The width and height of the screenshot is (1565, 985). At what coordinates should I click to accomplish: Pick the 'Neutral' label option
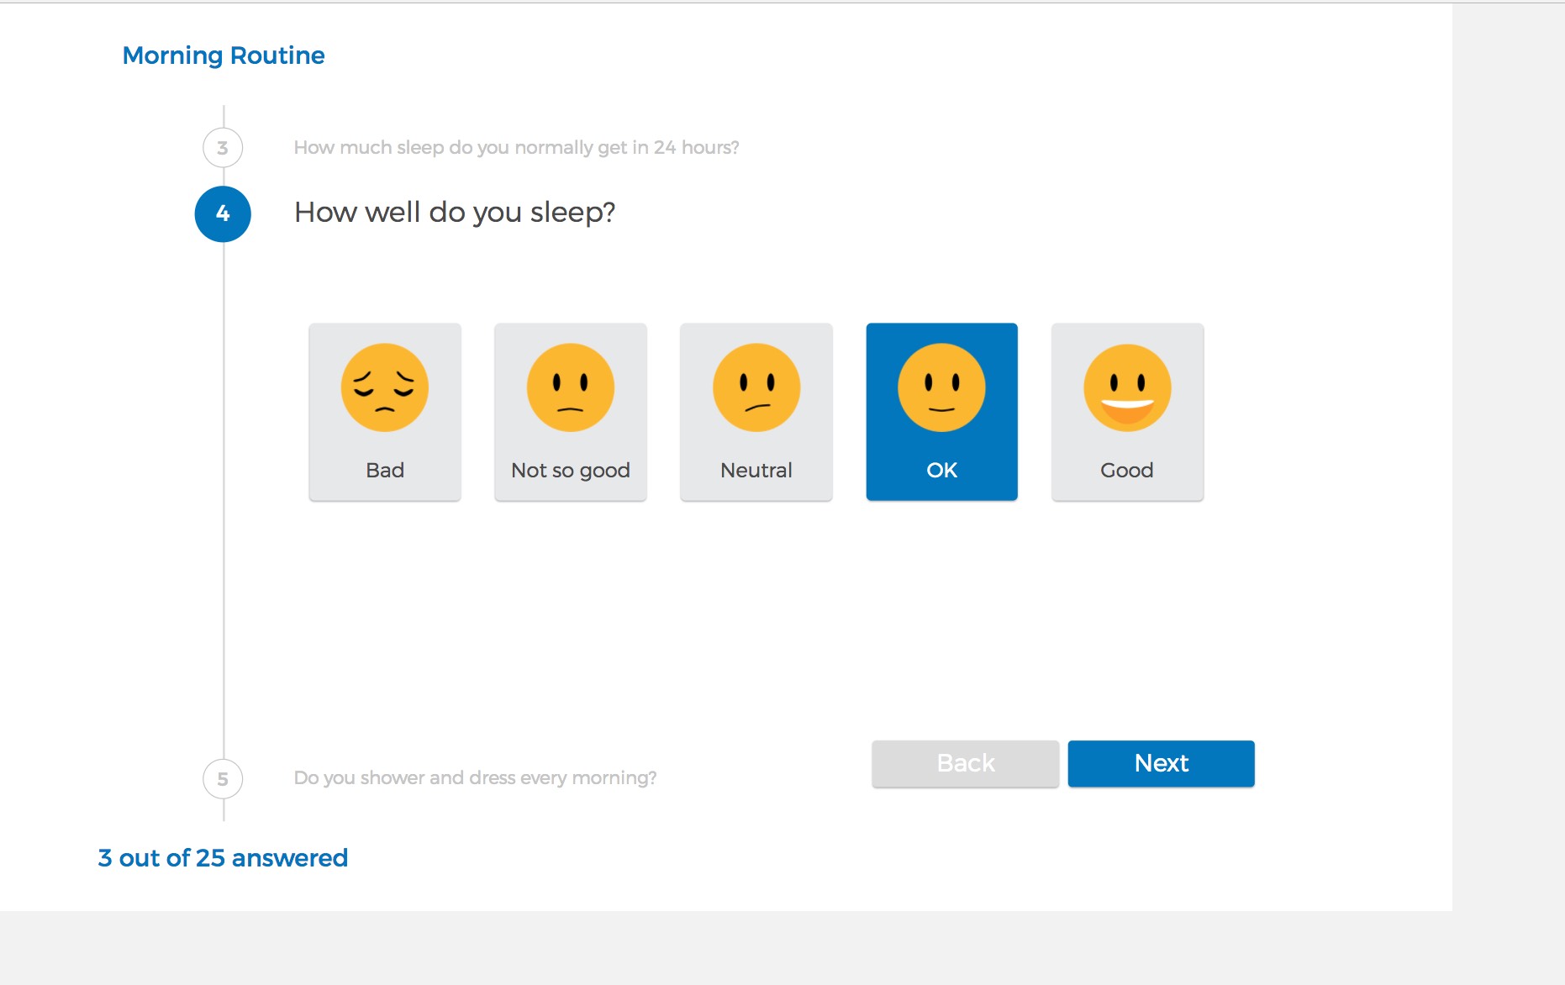(x=756, y=470)
